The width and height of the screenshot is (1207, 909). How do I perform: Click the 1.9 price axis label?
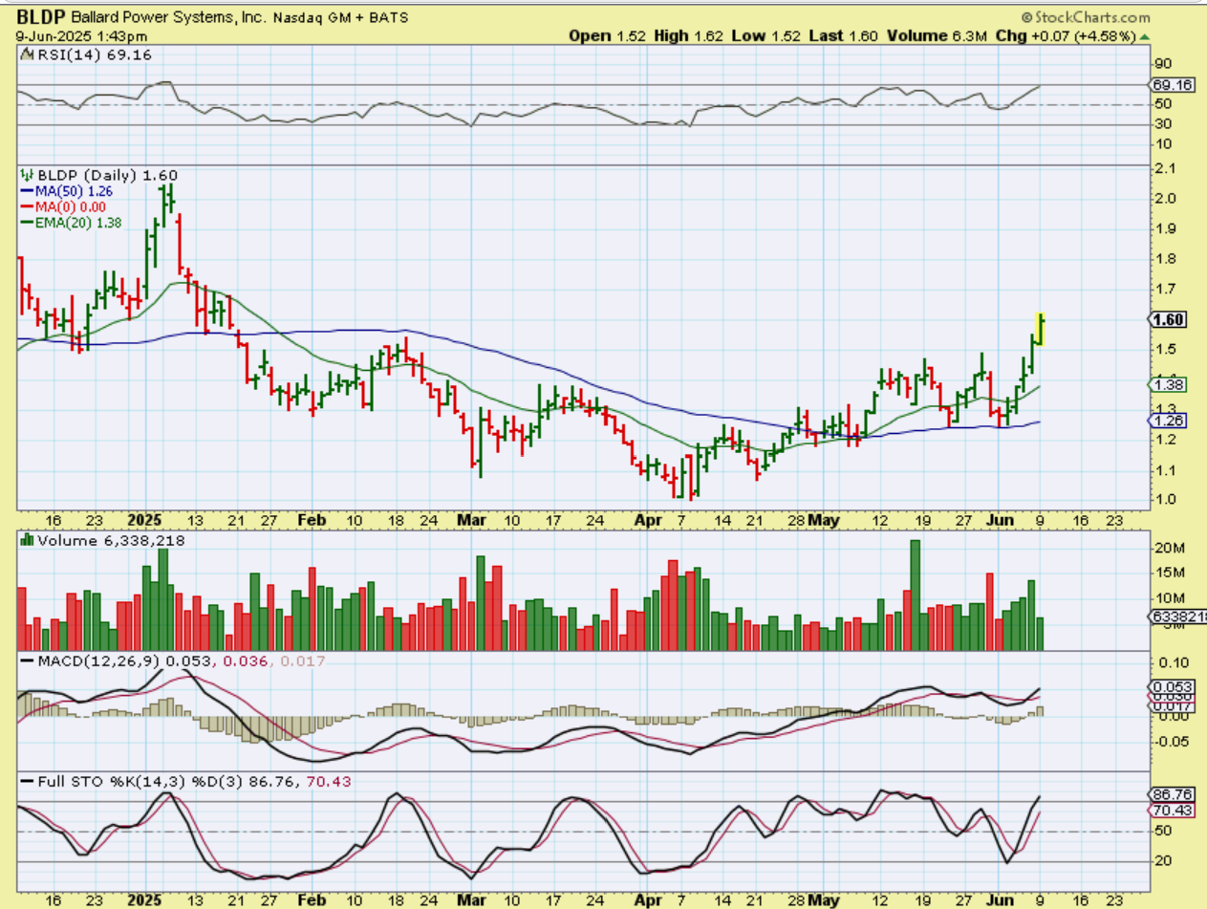pos(1166,229)
